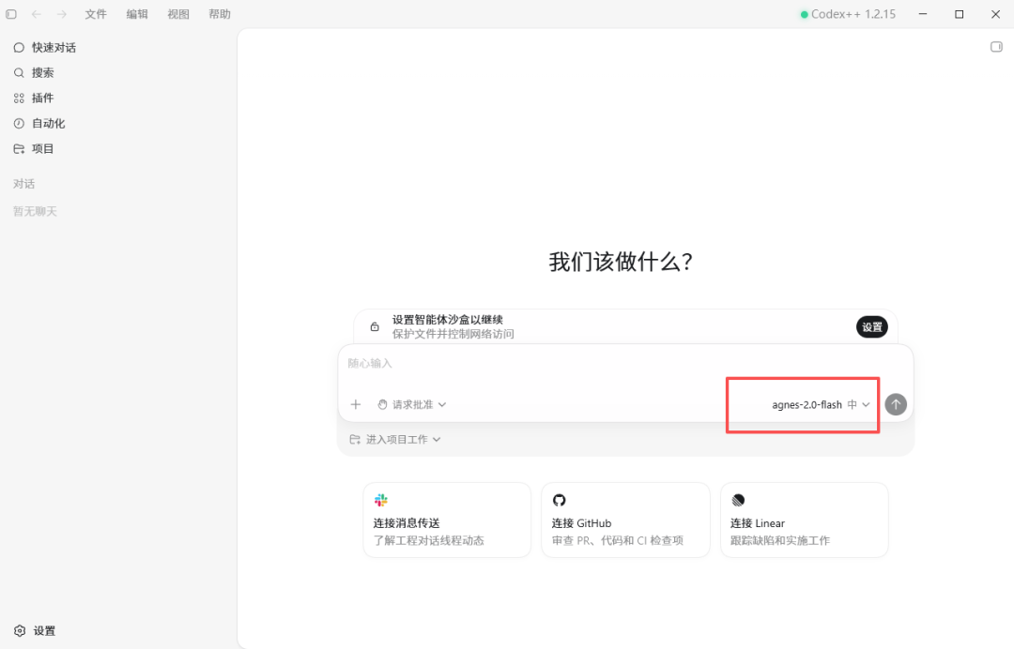Click the 搜索 magnifier icon
Viewport: 1014px width, 649px height.
[19, 72]
